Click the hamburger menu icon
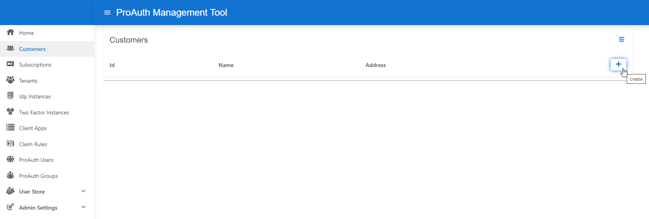The image size is (649, 219). (107, 13)
